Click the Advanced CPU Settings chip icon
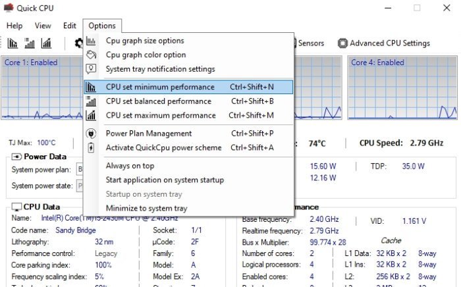The image size is (461, 287). [342, 43]
